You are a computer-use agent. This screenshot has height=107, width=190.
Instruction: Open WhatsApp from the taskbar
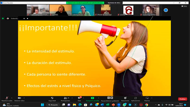[x=124, y=105]
